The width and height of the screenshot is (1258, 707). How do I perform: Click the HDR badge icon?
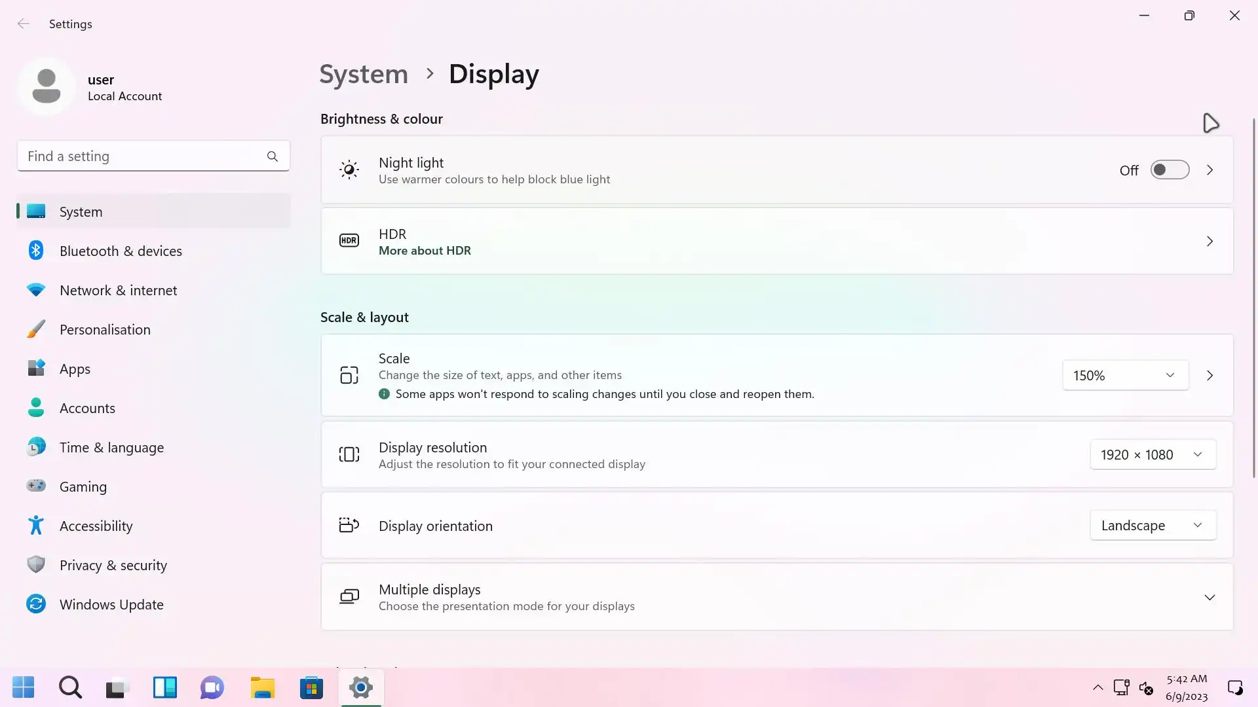coord(349,241)
